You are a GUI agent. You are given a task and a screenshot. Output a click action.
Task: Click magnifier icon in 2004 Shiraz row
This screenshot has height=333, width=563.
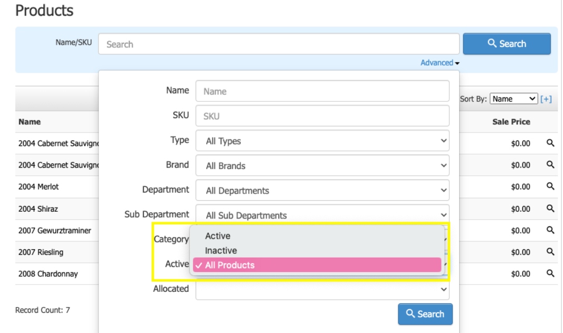pos(549,209)
